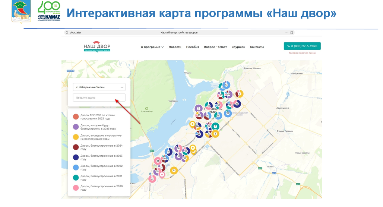Click the teal cluster marker labeled 7
383x207 pixels.
click(x=215, y=127)
